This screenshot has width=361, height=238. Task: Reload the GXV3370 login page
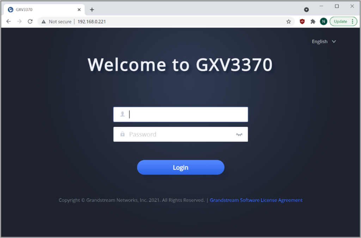(30, 21)
